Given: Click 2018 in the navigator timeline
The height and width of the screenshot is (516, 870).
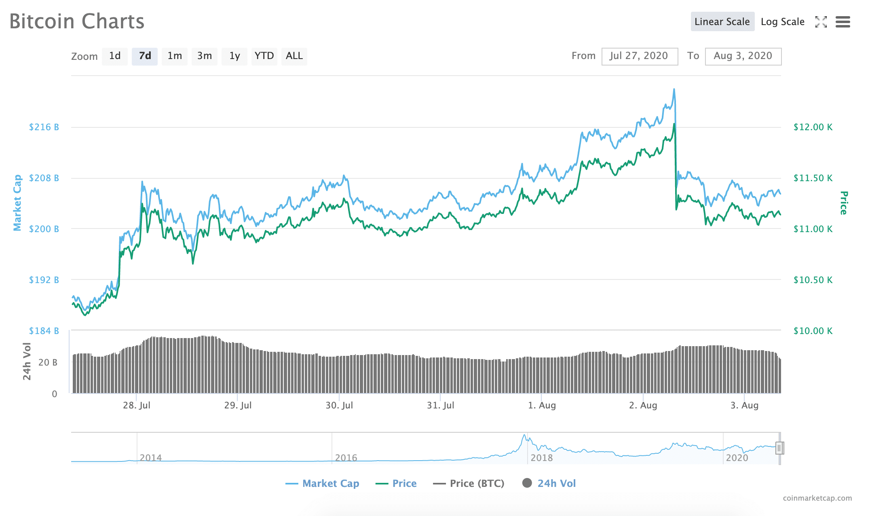Looking at the screenshot, I should [x=541, y=457].
